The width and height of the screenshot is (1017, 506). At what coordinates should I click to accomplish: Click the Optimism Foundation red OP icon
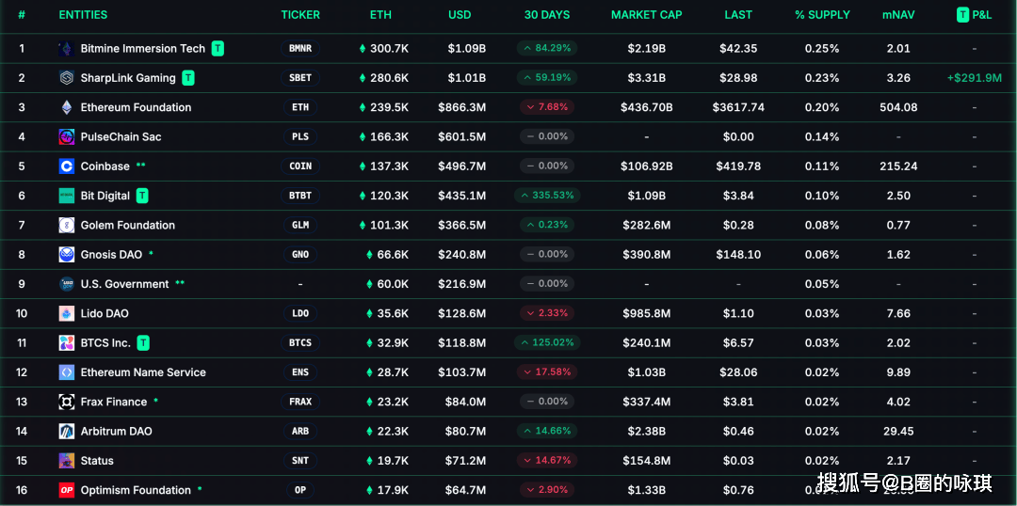[67, 490]
